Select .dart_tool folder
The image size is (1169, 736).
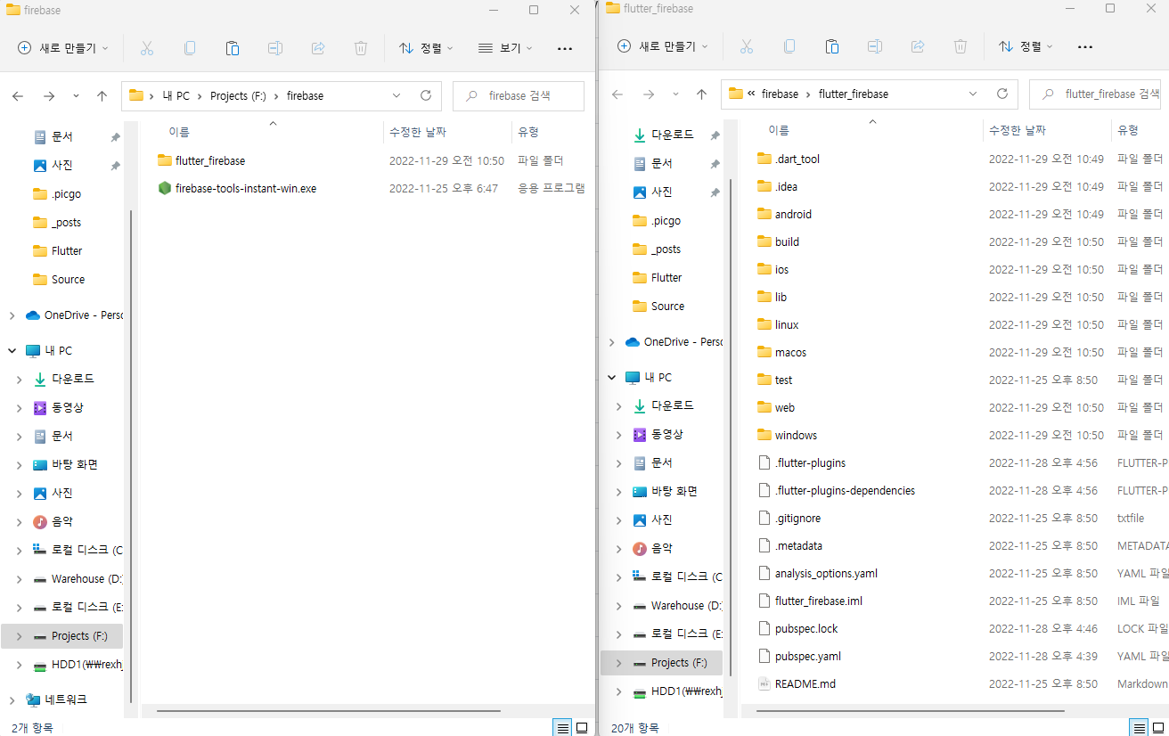tap(788, 159)
